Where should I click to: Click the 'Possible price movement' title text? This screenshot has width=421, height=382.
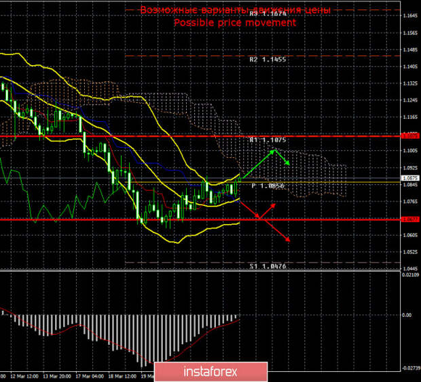coord(235,22)
